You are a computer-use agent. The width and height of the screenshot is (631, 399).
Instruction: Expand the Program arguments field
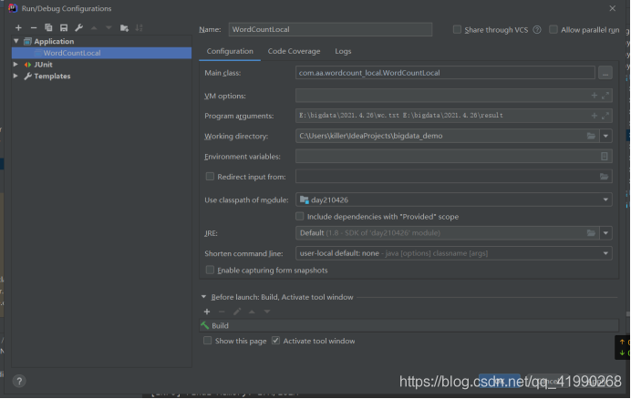coord(605,116)
